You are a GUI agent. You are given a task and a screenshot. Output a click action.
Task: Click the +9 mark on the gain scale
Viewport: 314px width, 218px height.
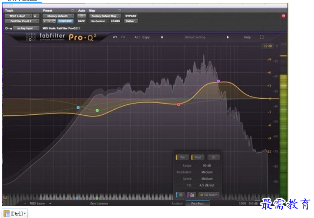pyautogui.click(x=269, y=60)
